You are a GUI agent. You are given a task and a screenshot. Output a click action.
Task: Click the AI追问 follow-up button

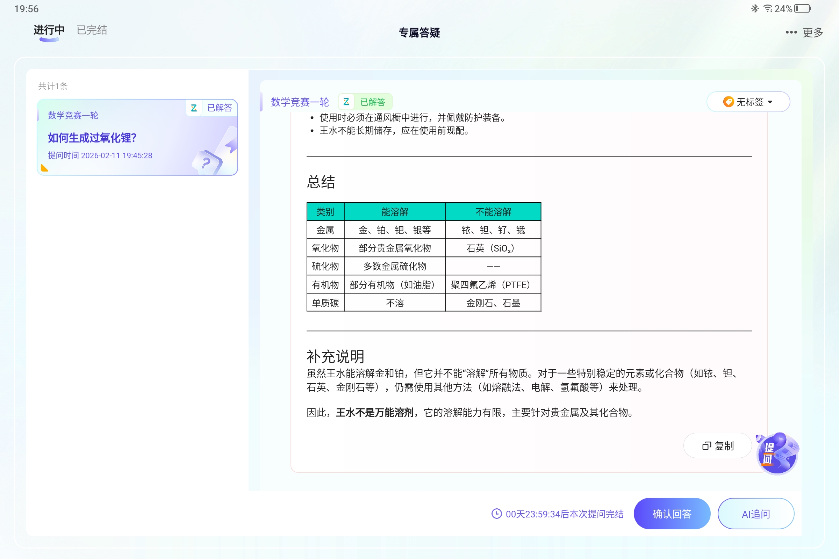point(756,514)
